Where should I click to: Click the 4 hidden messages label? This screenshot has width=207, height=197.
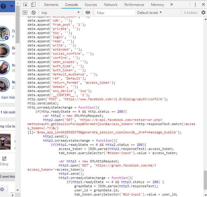191,13
